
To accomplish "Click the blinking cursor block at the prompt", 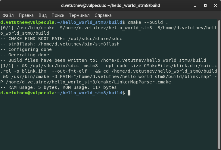I will (129, 93).
